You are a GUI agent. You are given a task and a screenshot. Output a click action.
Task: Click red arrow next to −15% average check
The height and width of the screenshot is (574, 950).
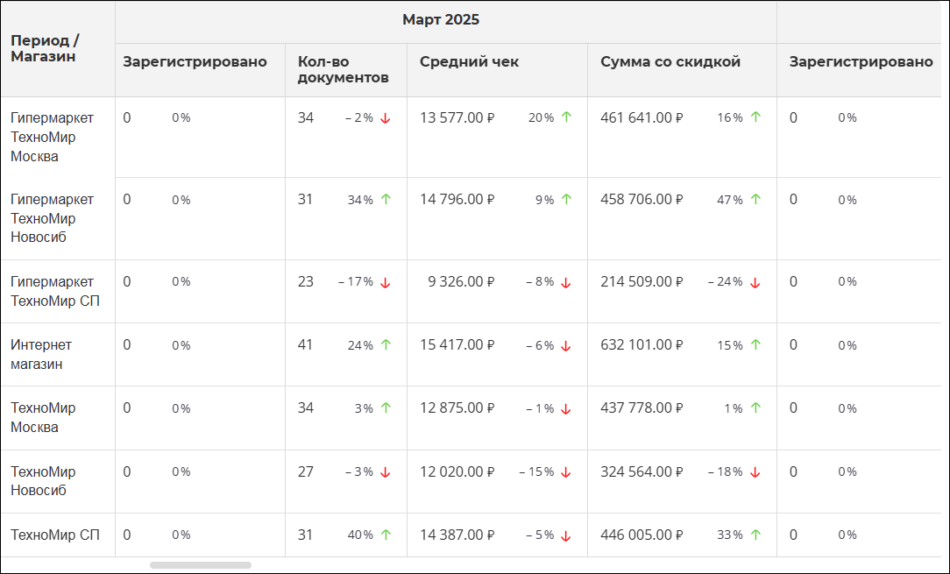tap(566, 472)
